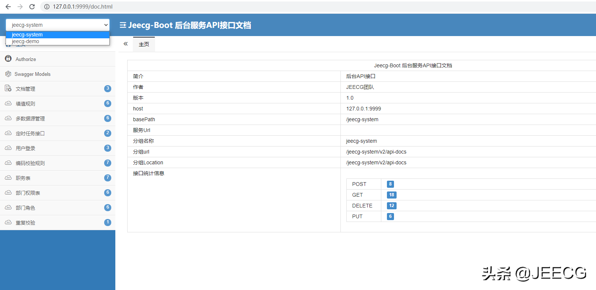Viewport: 596px width, 290px height.
Task: Expand the 部门角色 API group
Action: 58,208
